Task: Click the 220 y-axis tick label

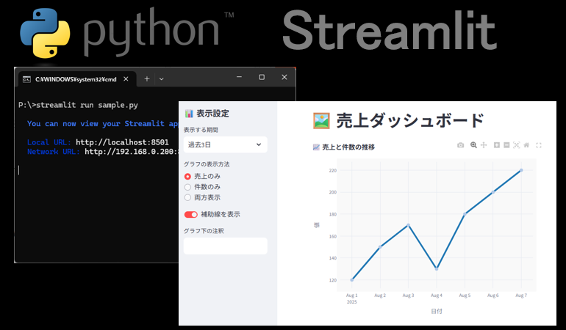Action: point(332,170)
